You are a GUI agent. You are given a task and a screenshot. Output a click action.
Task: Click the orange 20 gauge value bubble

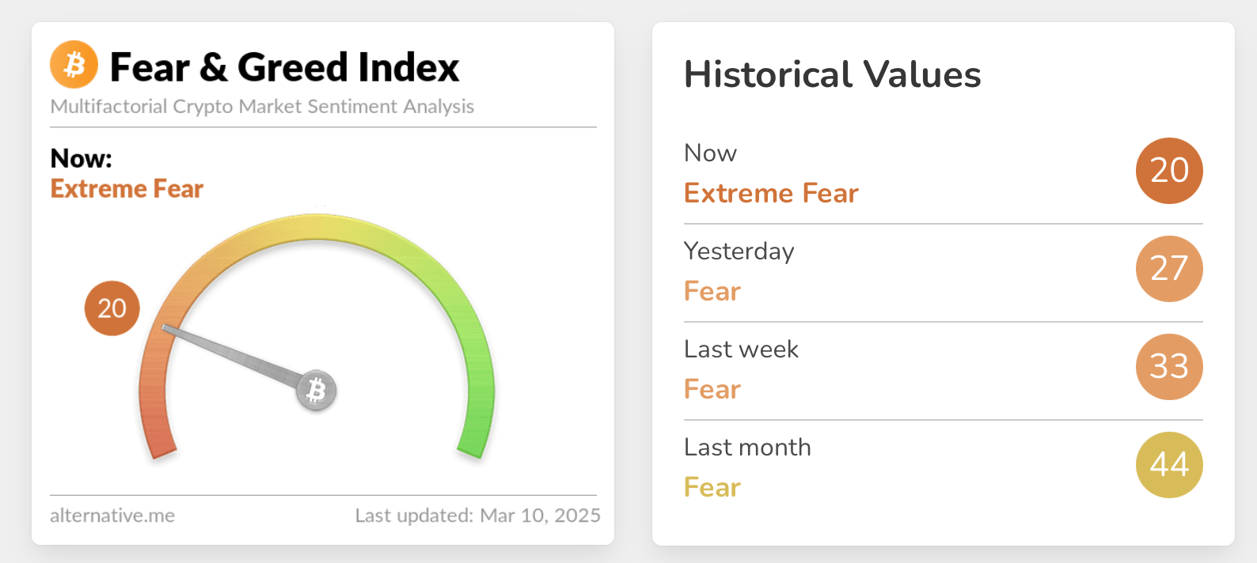coord(112,308)
